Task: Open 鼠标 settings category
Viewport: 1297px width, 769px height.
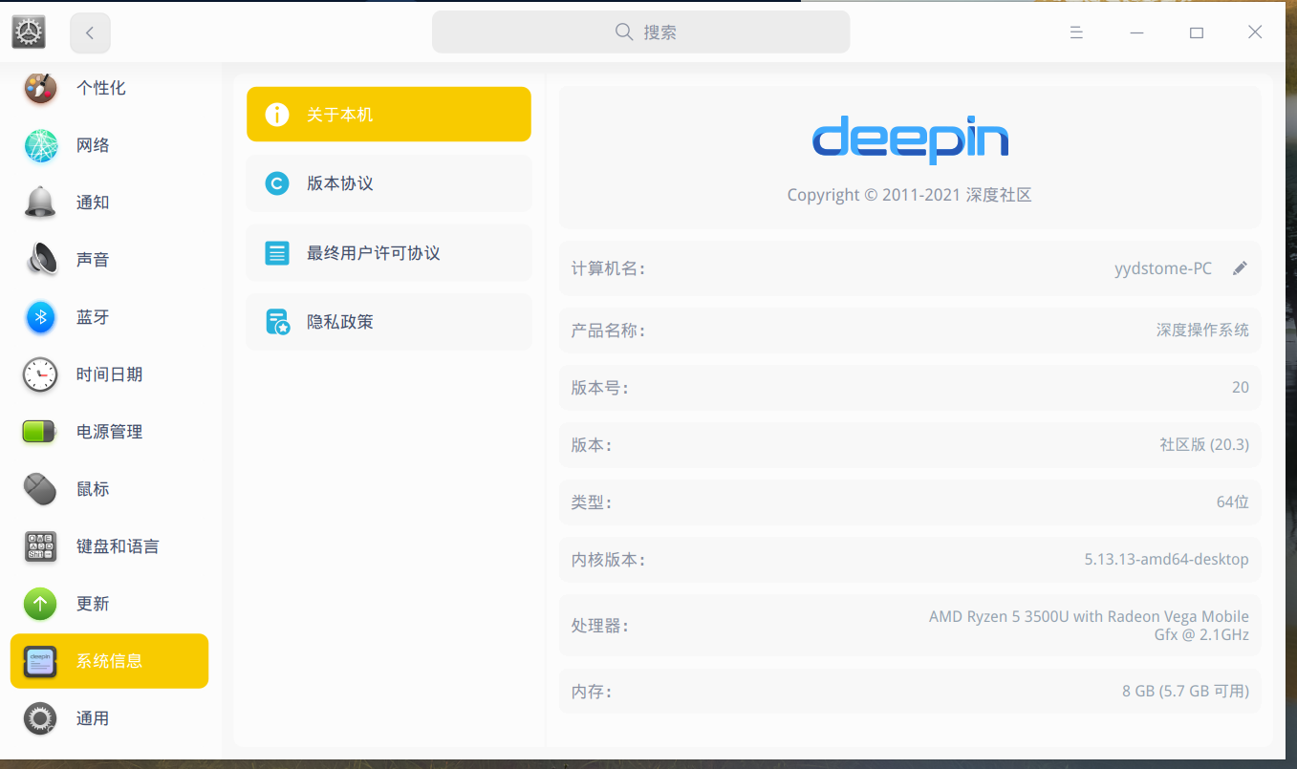Action: pyautogui.click(x=109, y=489)
